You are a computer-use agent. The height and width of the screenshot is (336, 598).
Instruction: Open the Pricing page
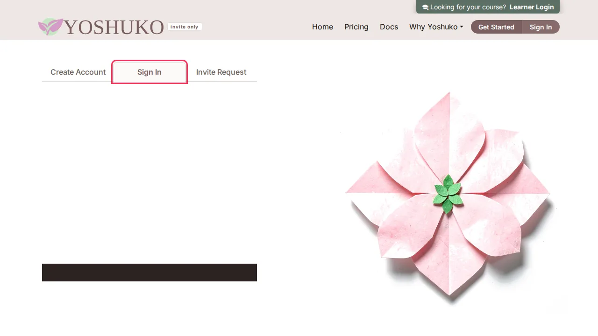[356, 27]
